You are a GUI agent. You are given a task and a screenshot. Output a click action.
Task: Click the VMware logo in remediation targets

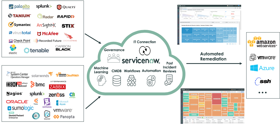(x=263, y=57)
